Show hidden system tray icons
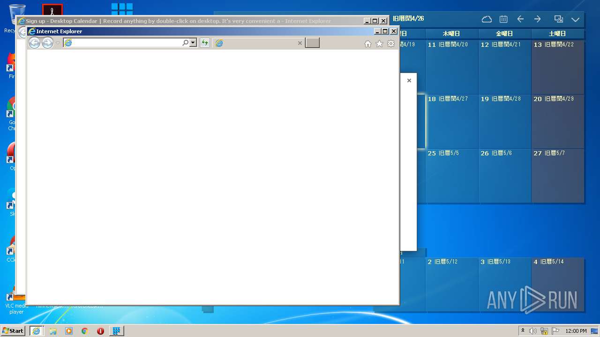The width and height of the screenshot is (600, 337). pyautogui.click(x=523, y=330)
